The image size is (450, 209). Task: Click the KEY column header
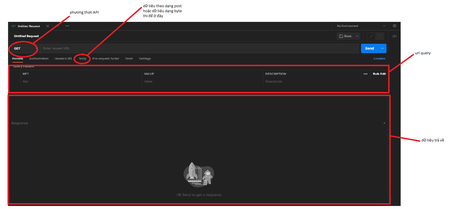[x=26, y=74]
